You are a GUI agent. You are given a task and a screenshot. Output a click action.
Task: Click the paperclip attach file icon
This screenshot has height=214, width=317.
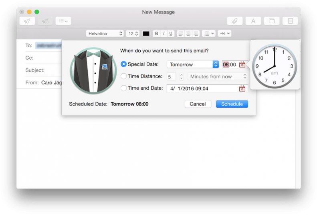[x=235, y=21]
